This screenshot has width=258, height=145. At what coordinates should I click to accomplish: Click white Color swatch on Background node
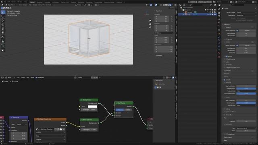(x=92, y=106)
